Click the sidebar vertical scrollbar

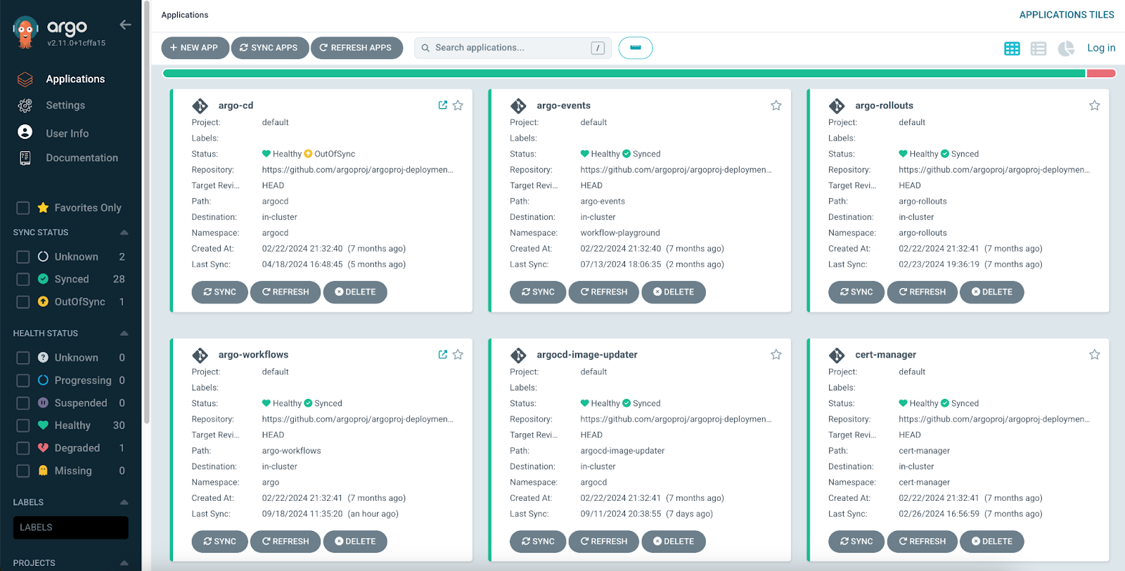[146, 211]
